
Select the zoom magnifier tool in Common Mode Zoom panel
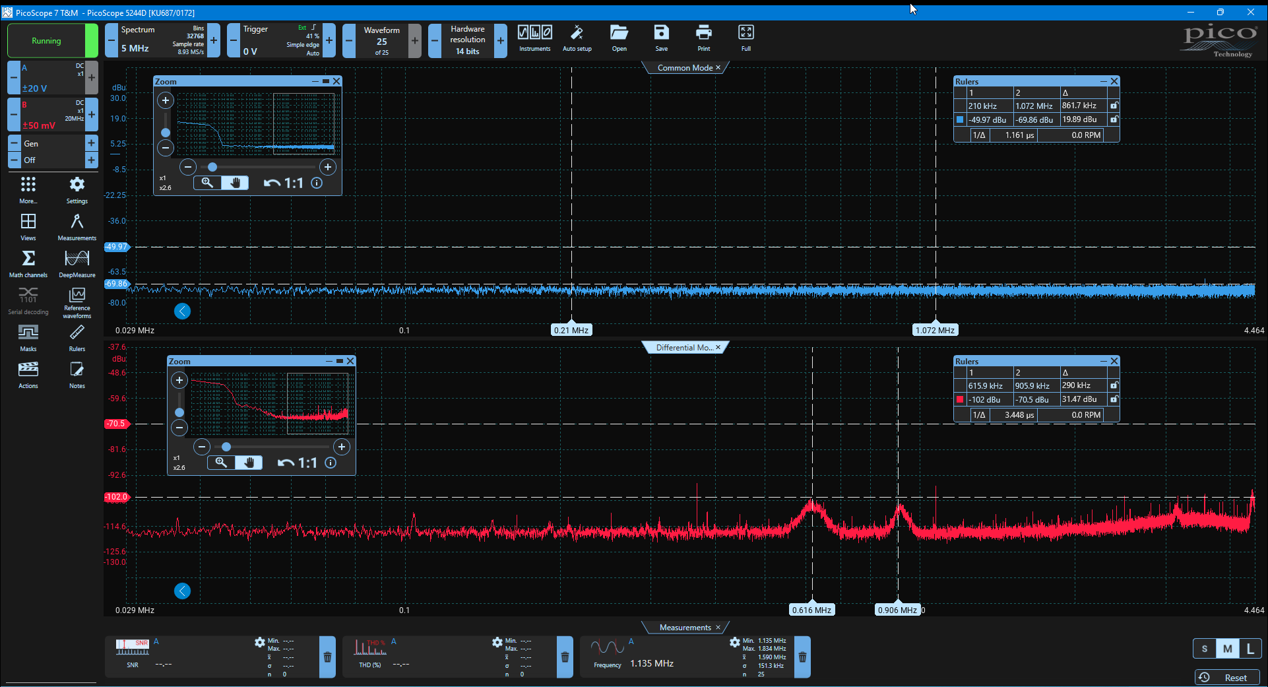point(207,183)
